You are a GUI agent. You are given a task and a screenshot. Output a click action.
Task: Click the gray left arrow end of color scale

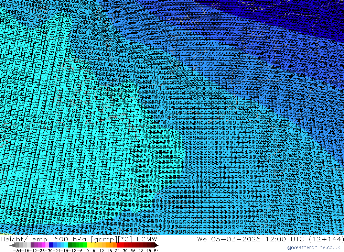point(12,245)
